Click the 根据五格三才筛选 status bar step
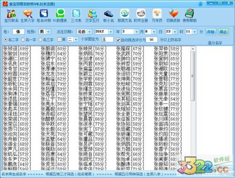235x178 pixels. click(x=70, y=174)
